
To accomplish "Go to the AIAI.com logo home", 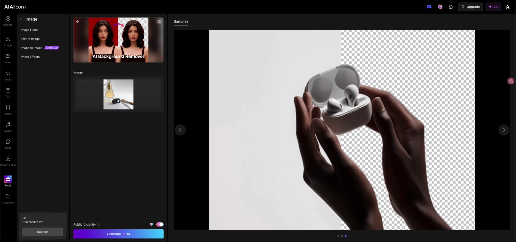I will point(15,7).
